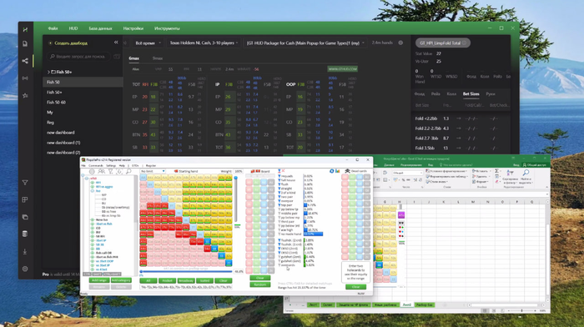
Task: Toggle the straight filter in Flopzilla statistics
Action: (x=279, y=189)
